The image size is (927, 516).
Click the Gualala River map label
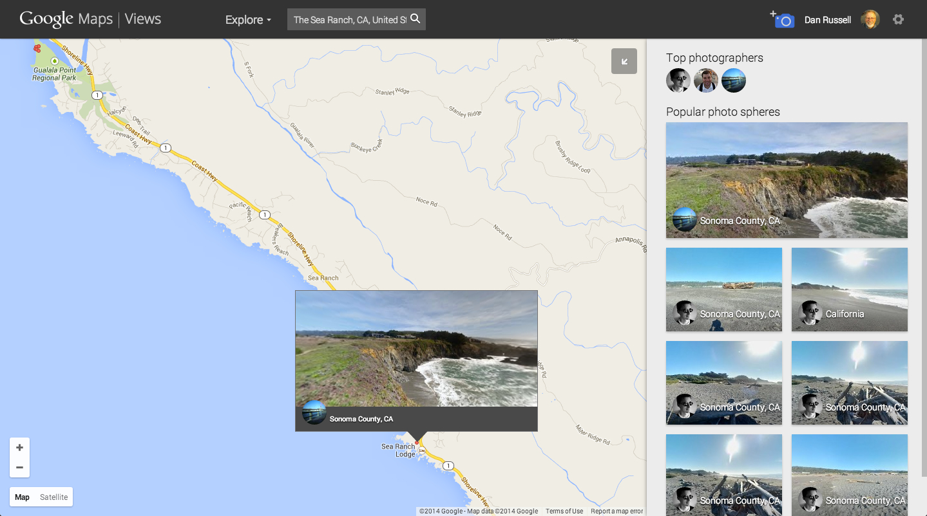(x=301, y=136)
